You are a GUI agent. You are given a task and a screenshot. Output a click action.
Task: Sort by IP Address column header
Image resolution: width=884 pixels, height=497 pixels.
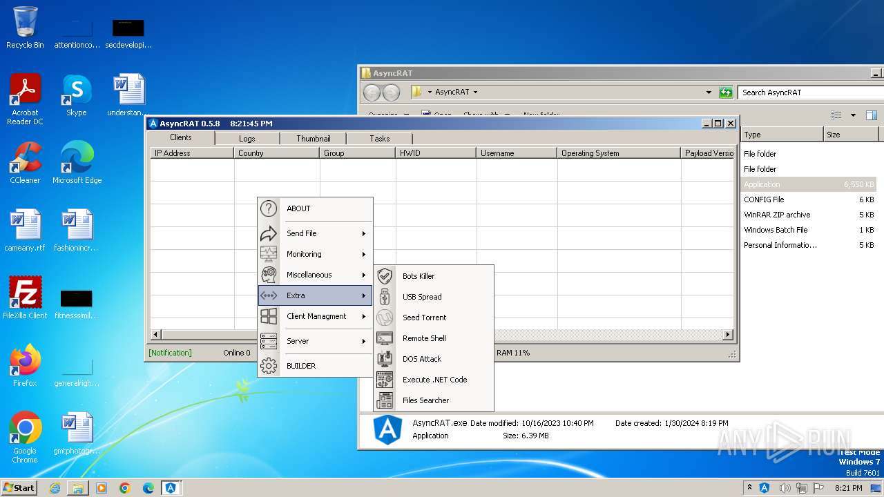[193, 153]
